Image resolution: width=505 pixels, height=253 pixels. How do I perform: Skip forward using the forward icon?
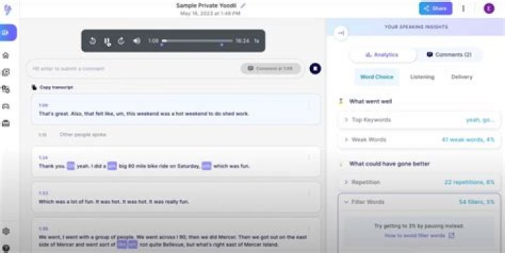(121, 41)
